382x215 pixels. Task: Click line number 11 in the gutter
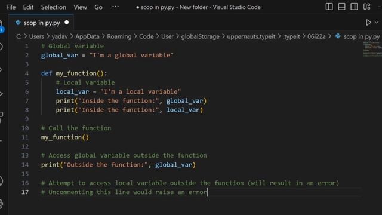(25, 137)
